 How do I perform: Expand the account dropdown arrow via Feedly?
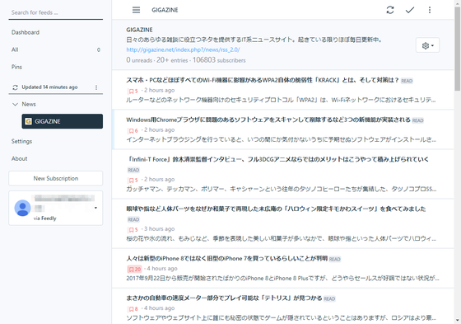click(95, 208)
